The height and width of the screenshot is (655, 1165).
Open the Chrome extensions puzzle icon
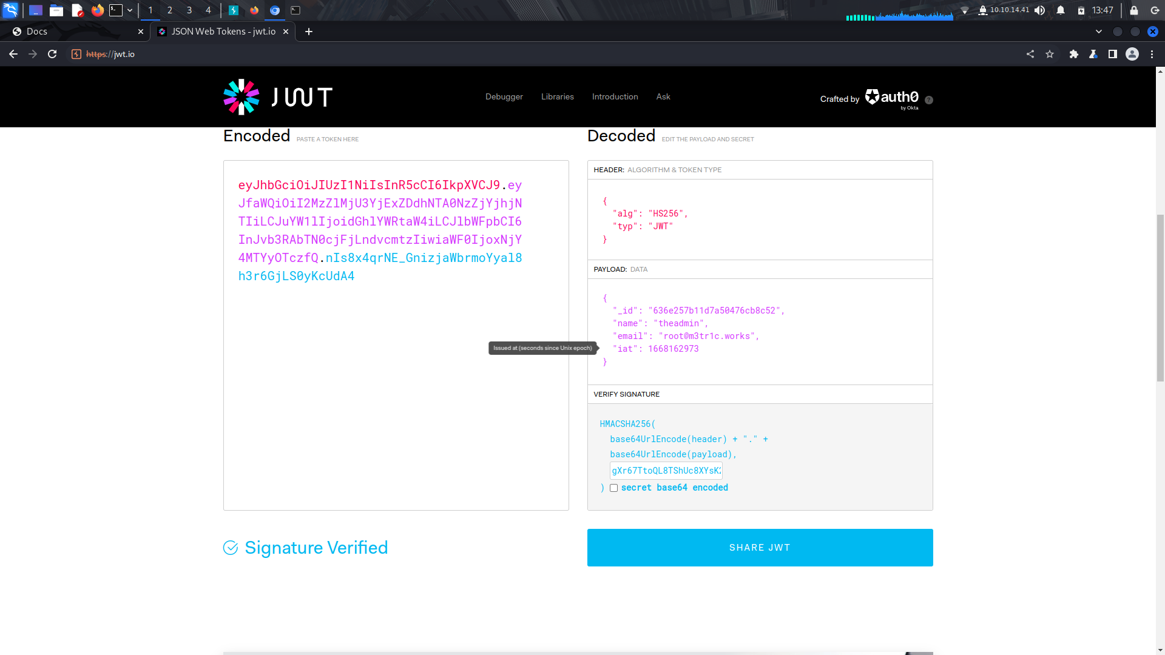pyautogui.click(x=1074, y=54)
